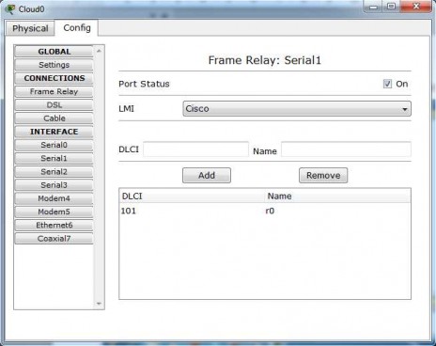Select the Serial1 interface
The width and height of the screenshot is (436, 346).
click(x=54, y=158)
